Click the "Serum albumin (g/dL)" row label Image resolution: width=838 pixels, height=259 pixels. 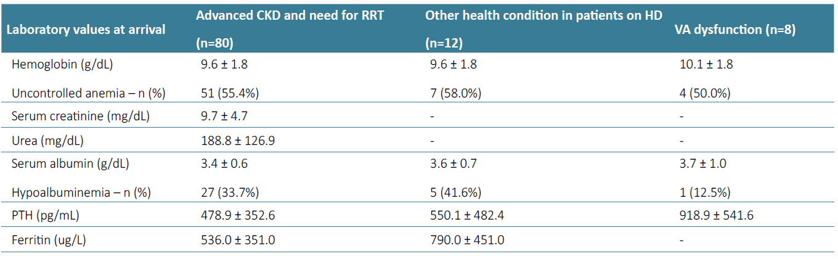point(70,164)
